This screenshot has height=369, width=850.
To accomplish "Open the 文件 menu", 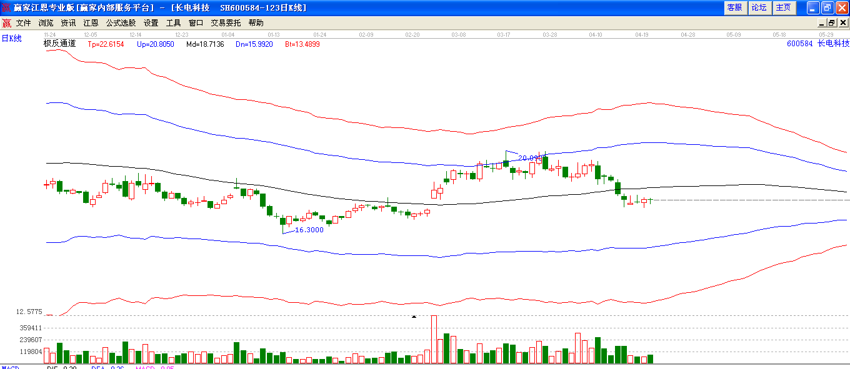I will (x=24, y=23).
